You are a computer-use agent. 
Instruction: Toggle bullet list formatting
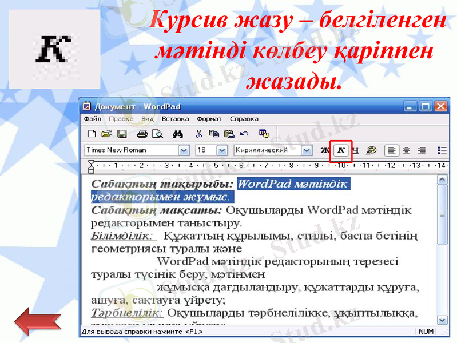point(442,150)
